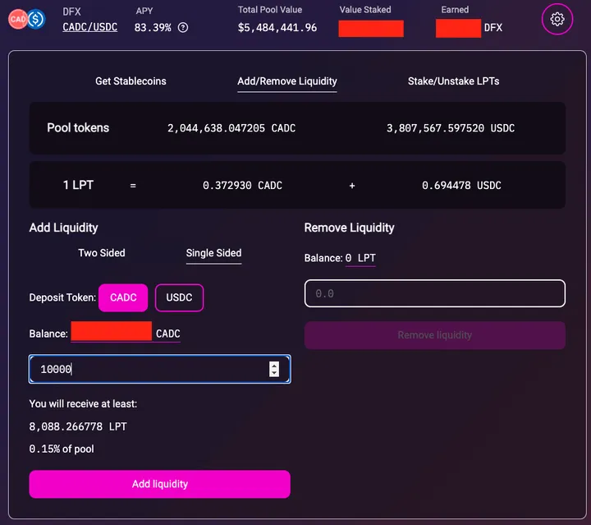
Task: Open the settings gear
Action: (x=557, y=19)
